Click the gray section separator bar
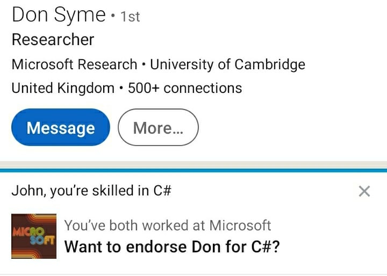387x276 pixels. [193, 165]
